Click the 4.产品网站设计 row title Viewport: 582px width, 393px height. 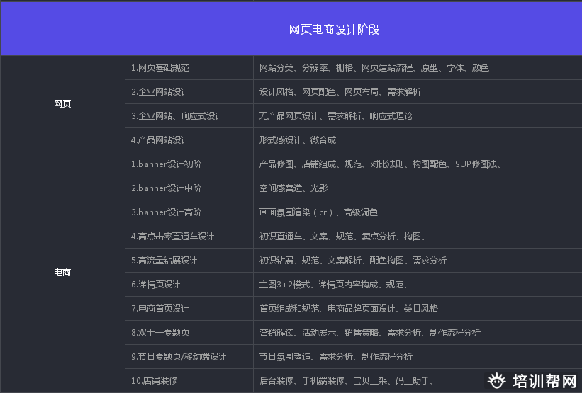160,140
